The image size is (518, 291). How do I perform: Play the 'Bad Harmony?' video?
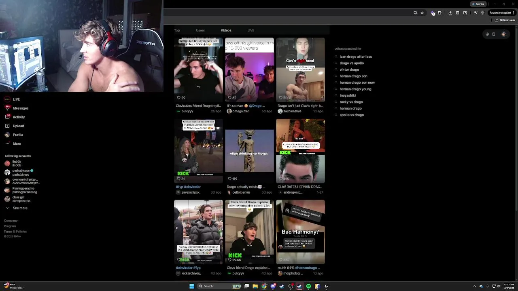(300, 232)
